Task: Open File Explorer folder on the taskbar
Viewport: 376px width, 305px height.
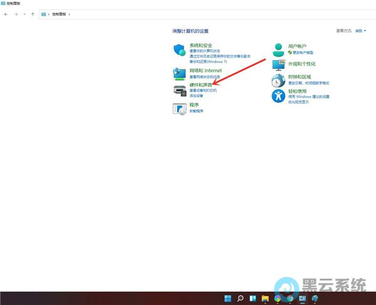Action: 265,298
